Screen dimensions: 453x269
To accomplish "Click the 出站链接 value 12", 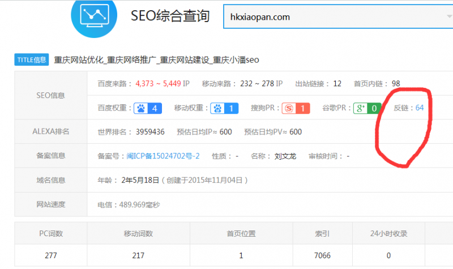I will (337, 84).
